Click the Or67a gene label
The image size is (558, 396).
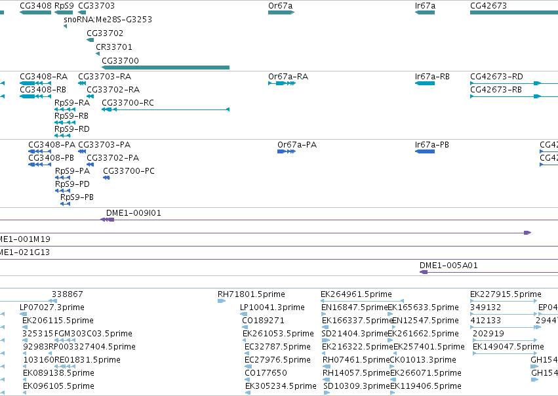pyautogui.click(x=281, y=6)
